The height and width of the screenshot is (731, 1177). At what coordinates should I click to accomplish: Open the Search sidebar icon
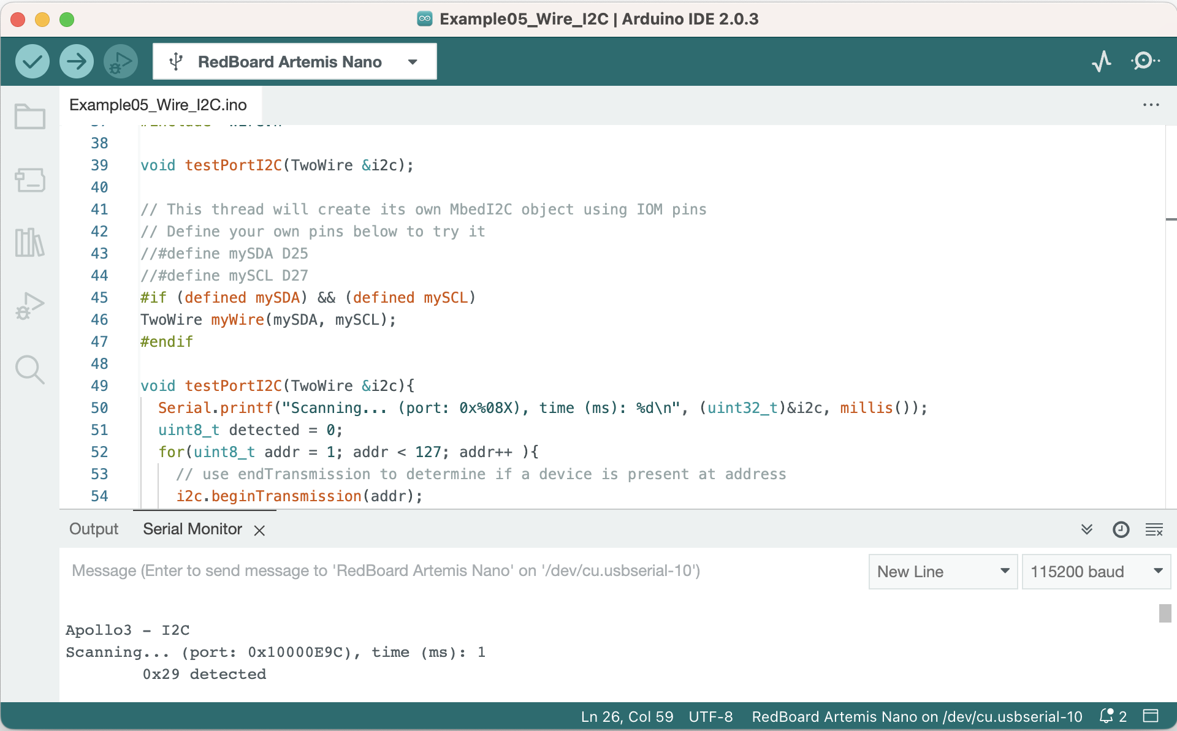coord(29,369)
